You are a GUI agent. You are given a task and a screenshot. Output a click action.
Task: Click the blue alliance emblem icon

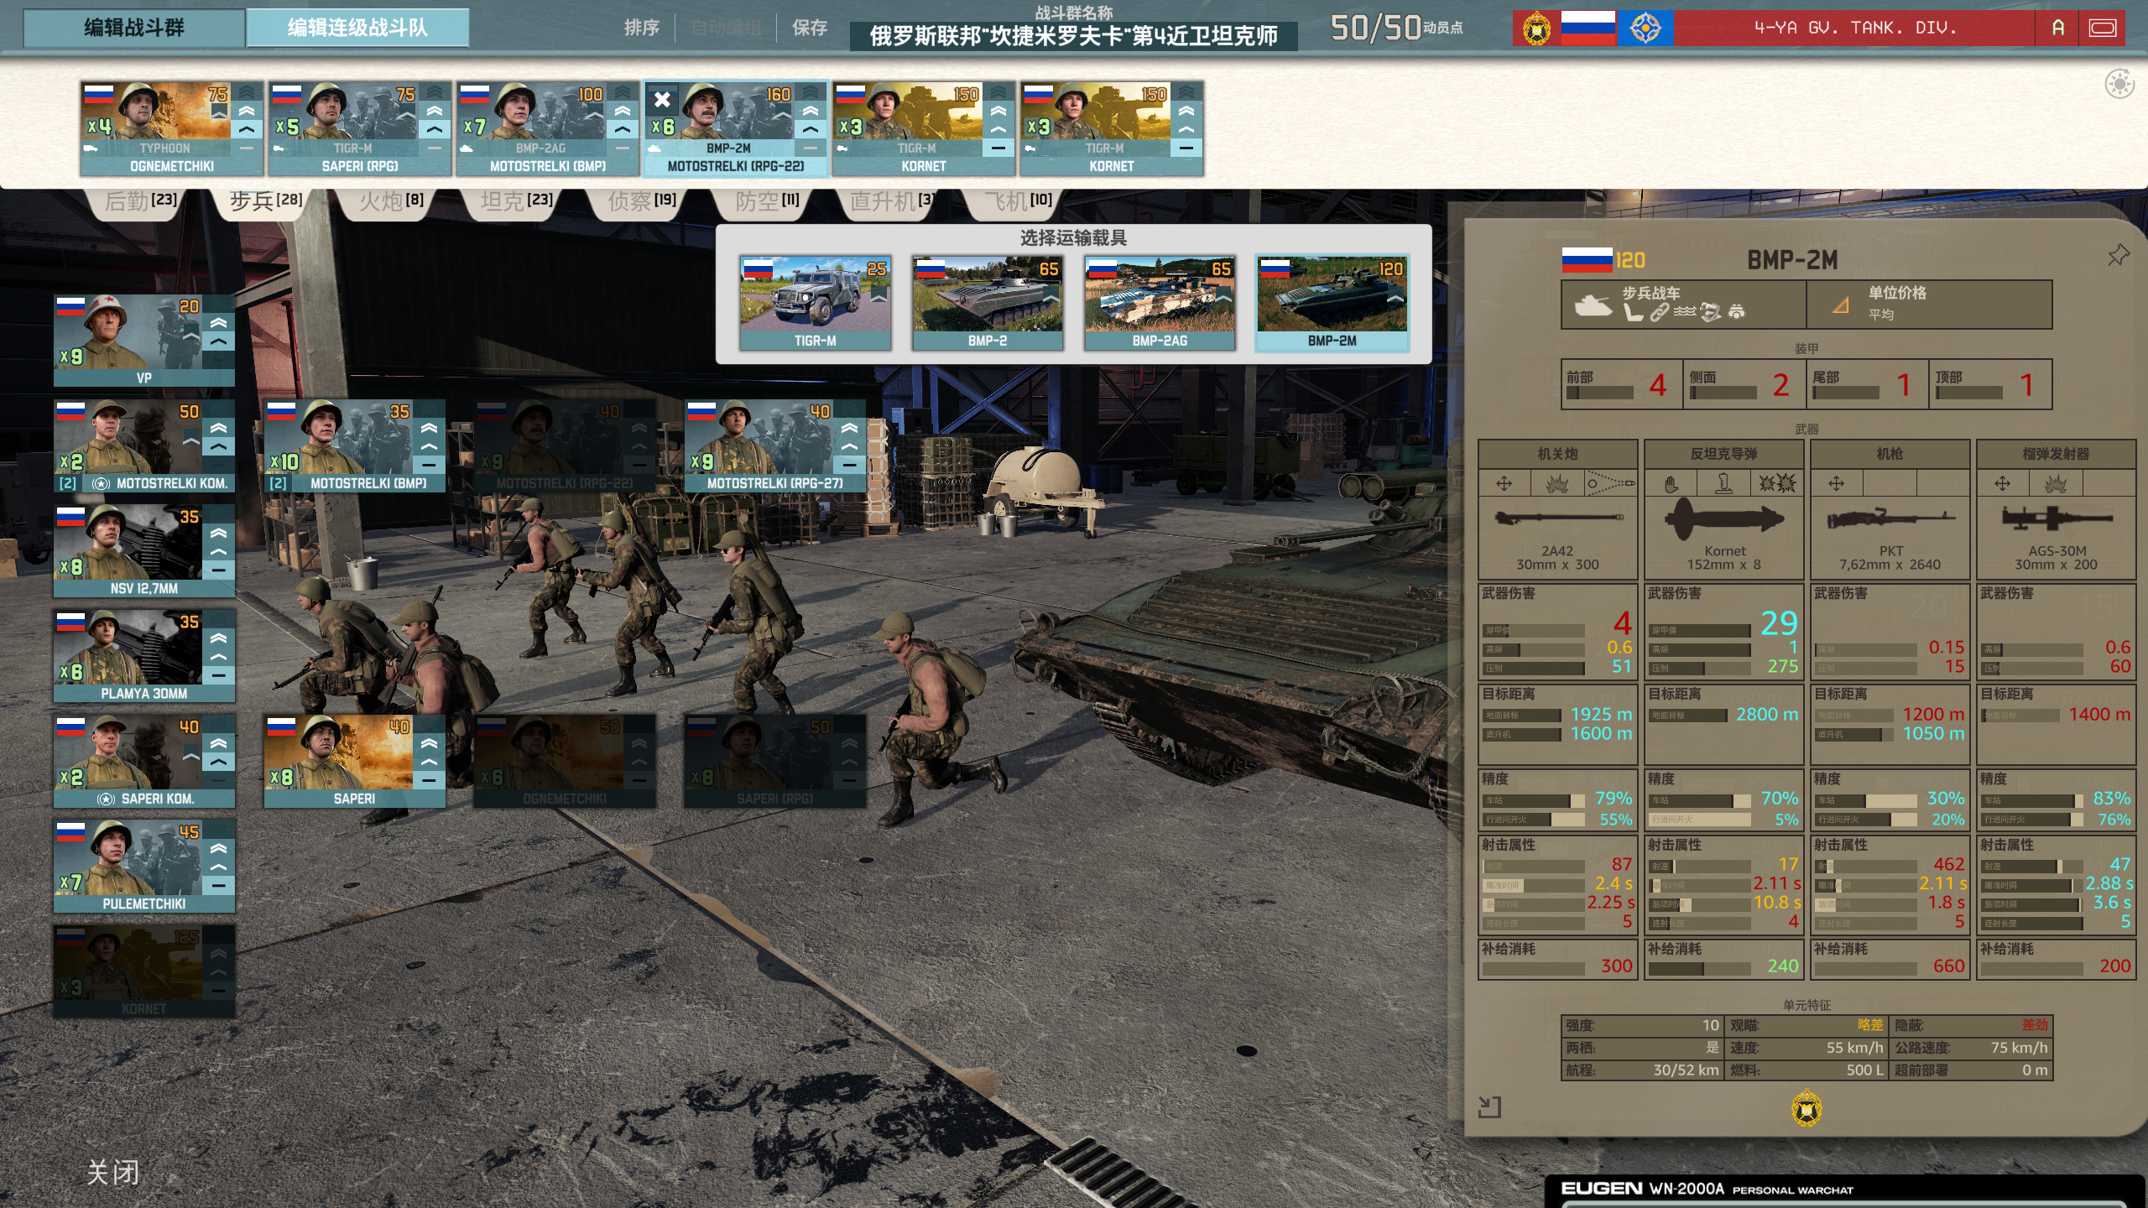[1645, 29]
